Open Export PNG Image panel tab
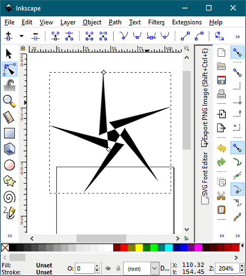 (x=204, y=97)
